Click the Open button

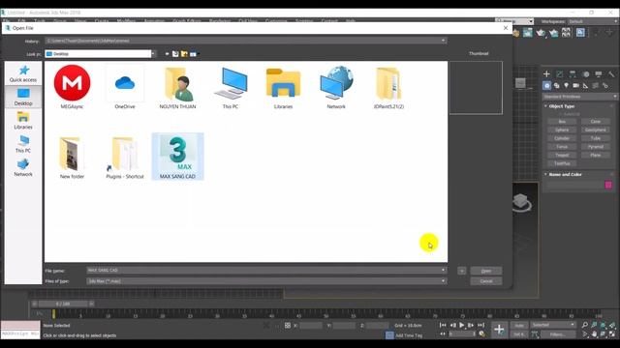coord(486,271)
